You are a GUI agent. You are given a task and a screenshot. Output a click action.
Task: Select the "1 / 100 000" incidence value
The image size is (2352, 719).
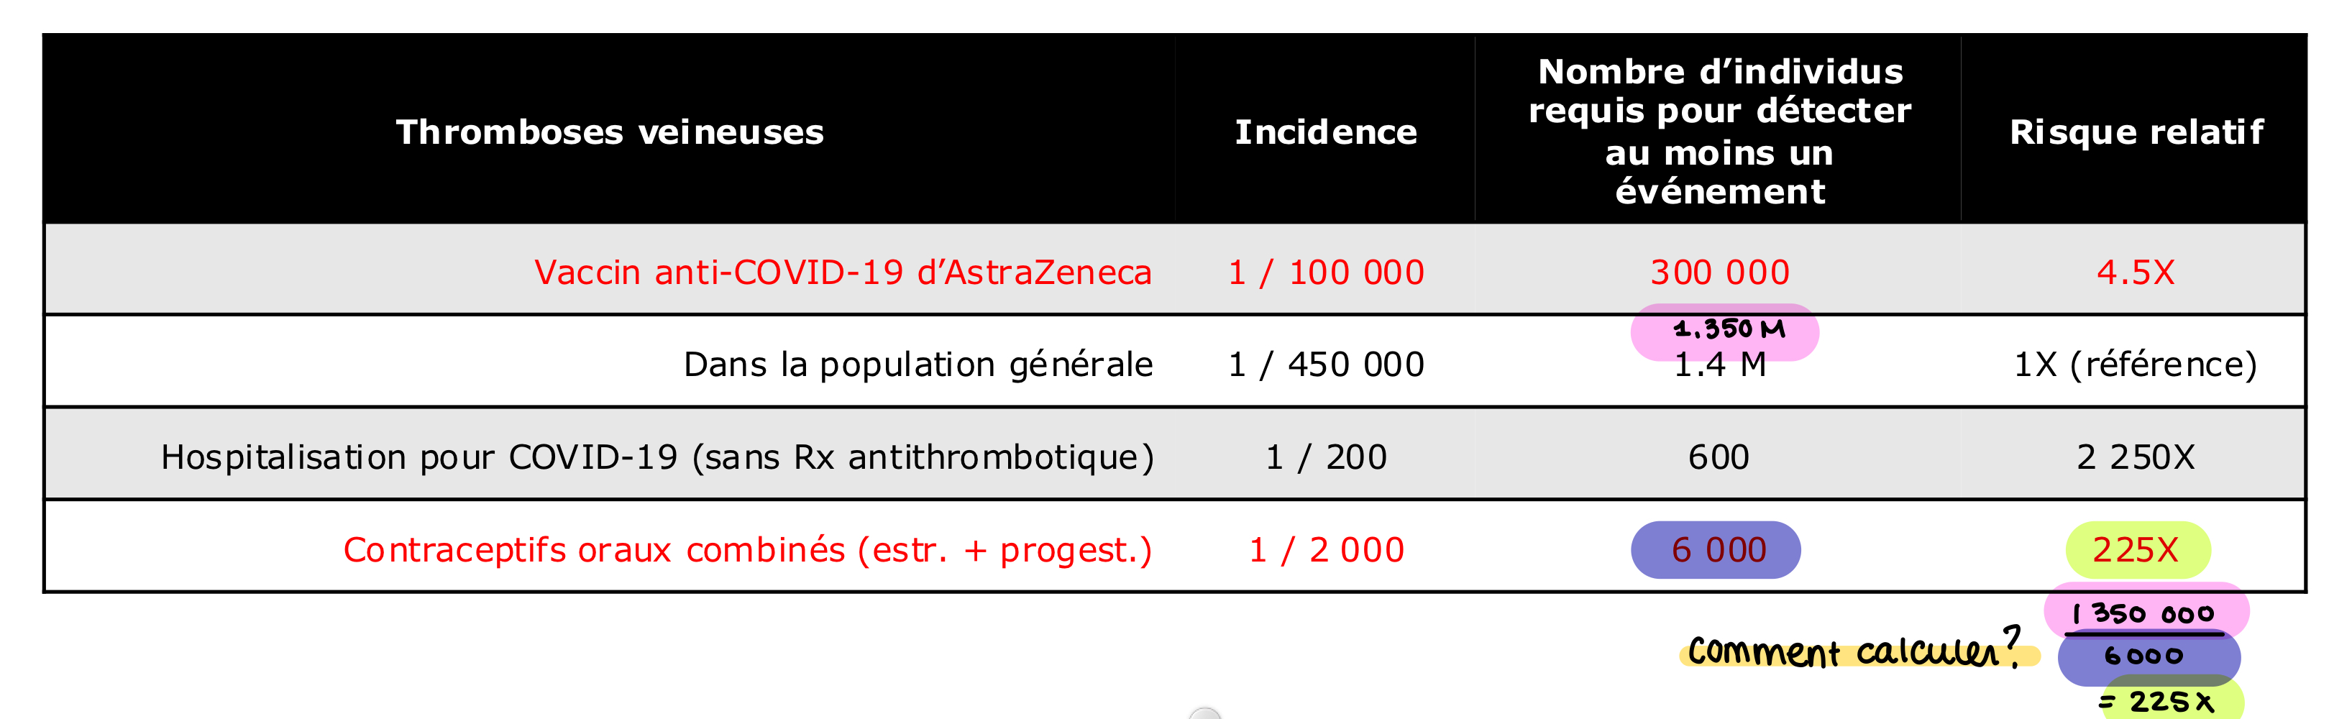click(1326, 272)
